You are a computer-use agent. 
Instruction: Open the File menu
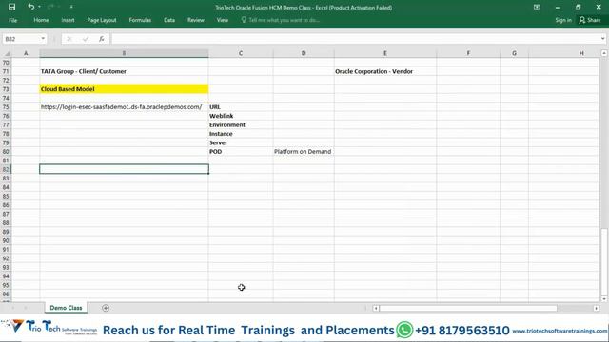[x=12, y=20]
